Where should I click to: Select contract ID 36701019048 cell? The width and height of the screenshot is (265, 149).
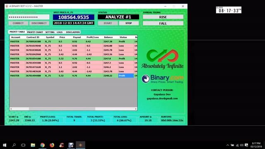coord(34,46)
